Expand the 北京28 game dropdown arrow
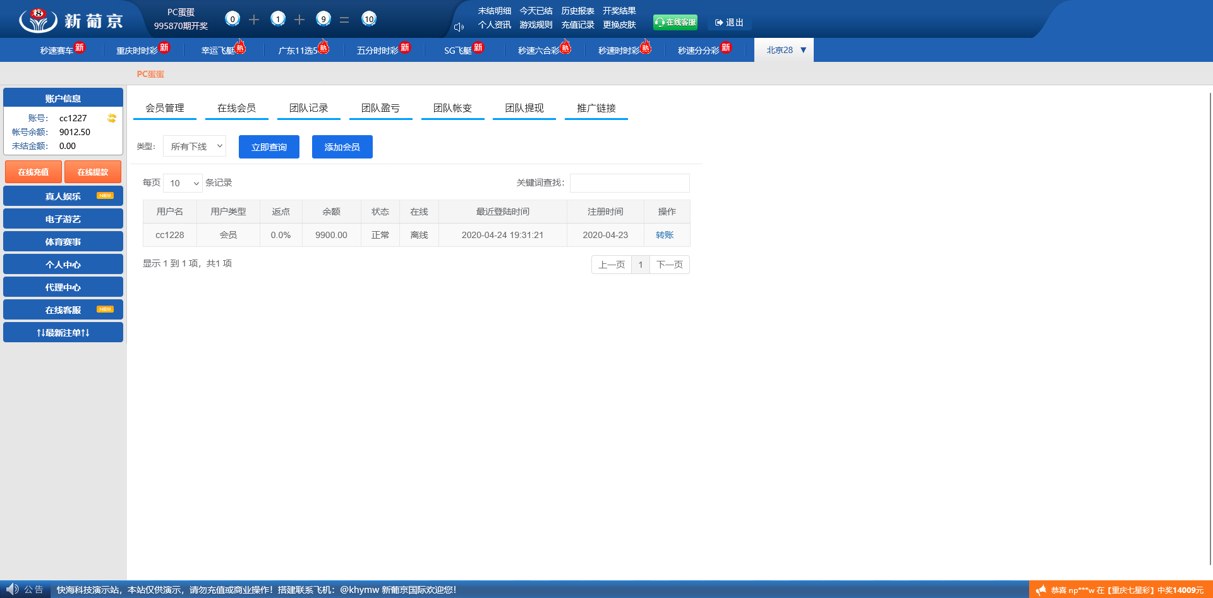 coord(803,49)
